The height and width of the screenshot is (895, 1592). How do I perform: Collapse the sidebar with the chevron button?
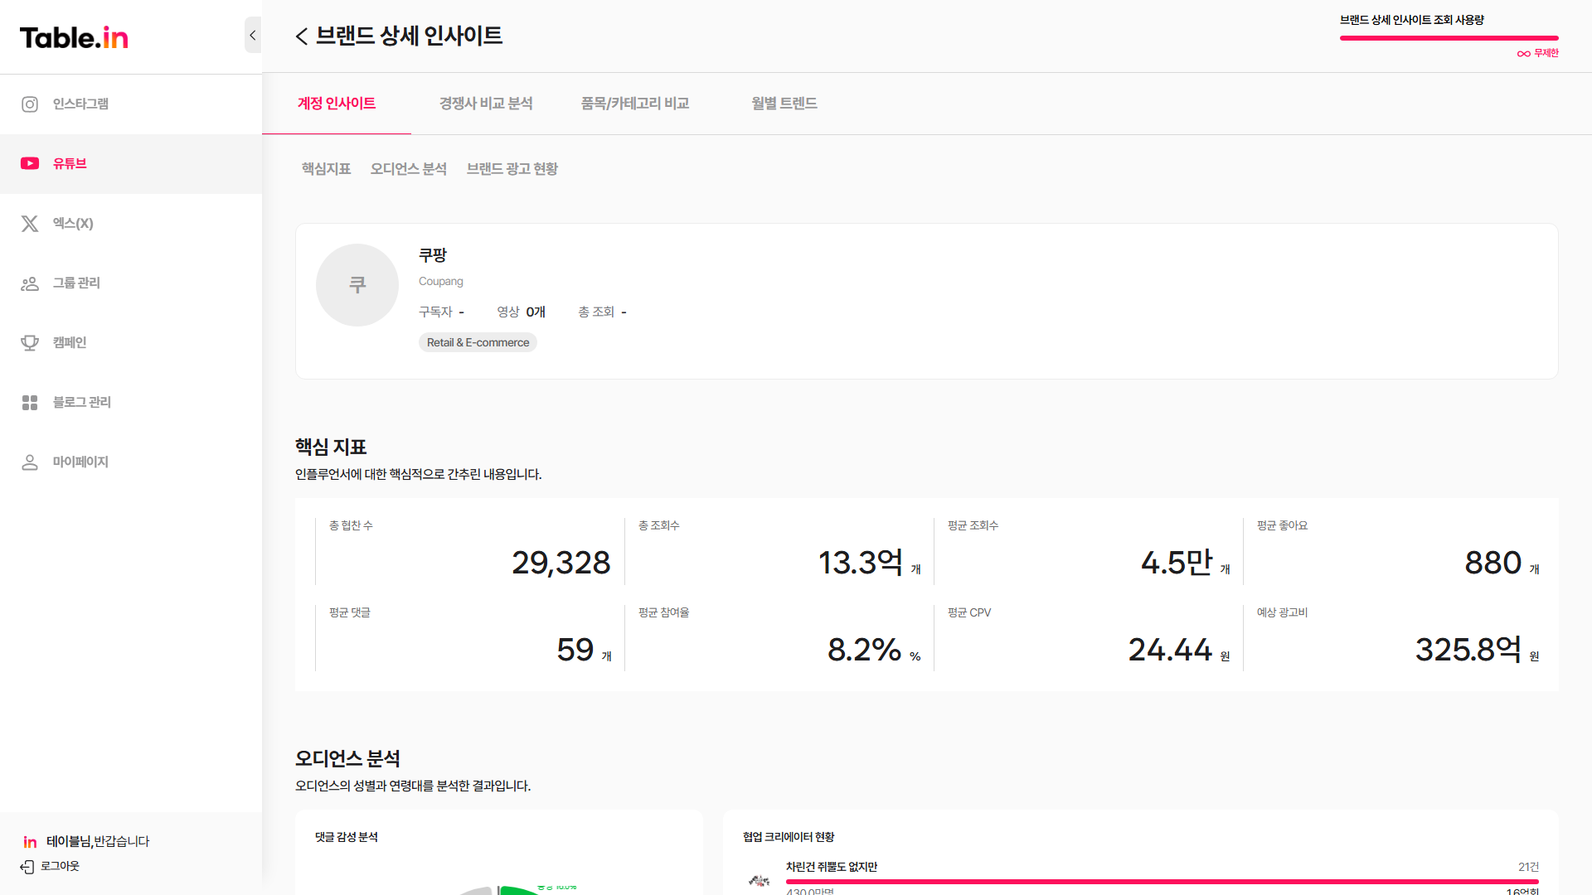[x=253, y=35]
